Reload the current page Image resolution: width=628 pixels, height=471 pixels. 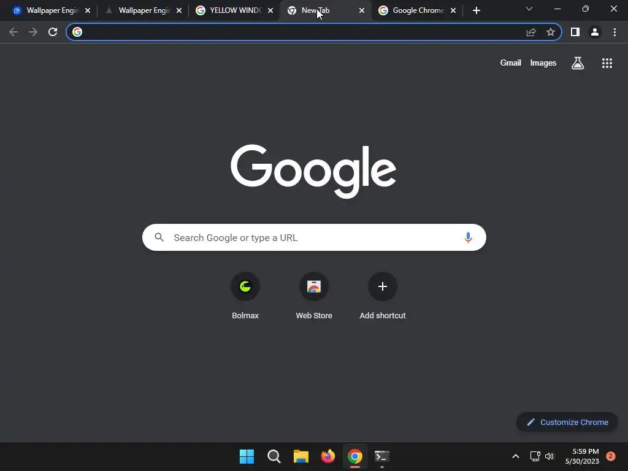(53, 32)
